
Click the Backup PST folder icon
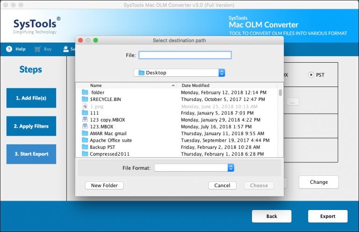(x=85, y=147)
